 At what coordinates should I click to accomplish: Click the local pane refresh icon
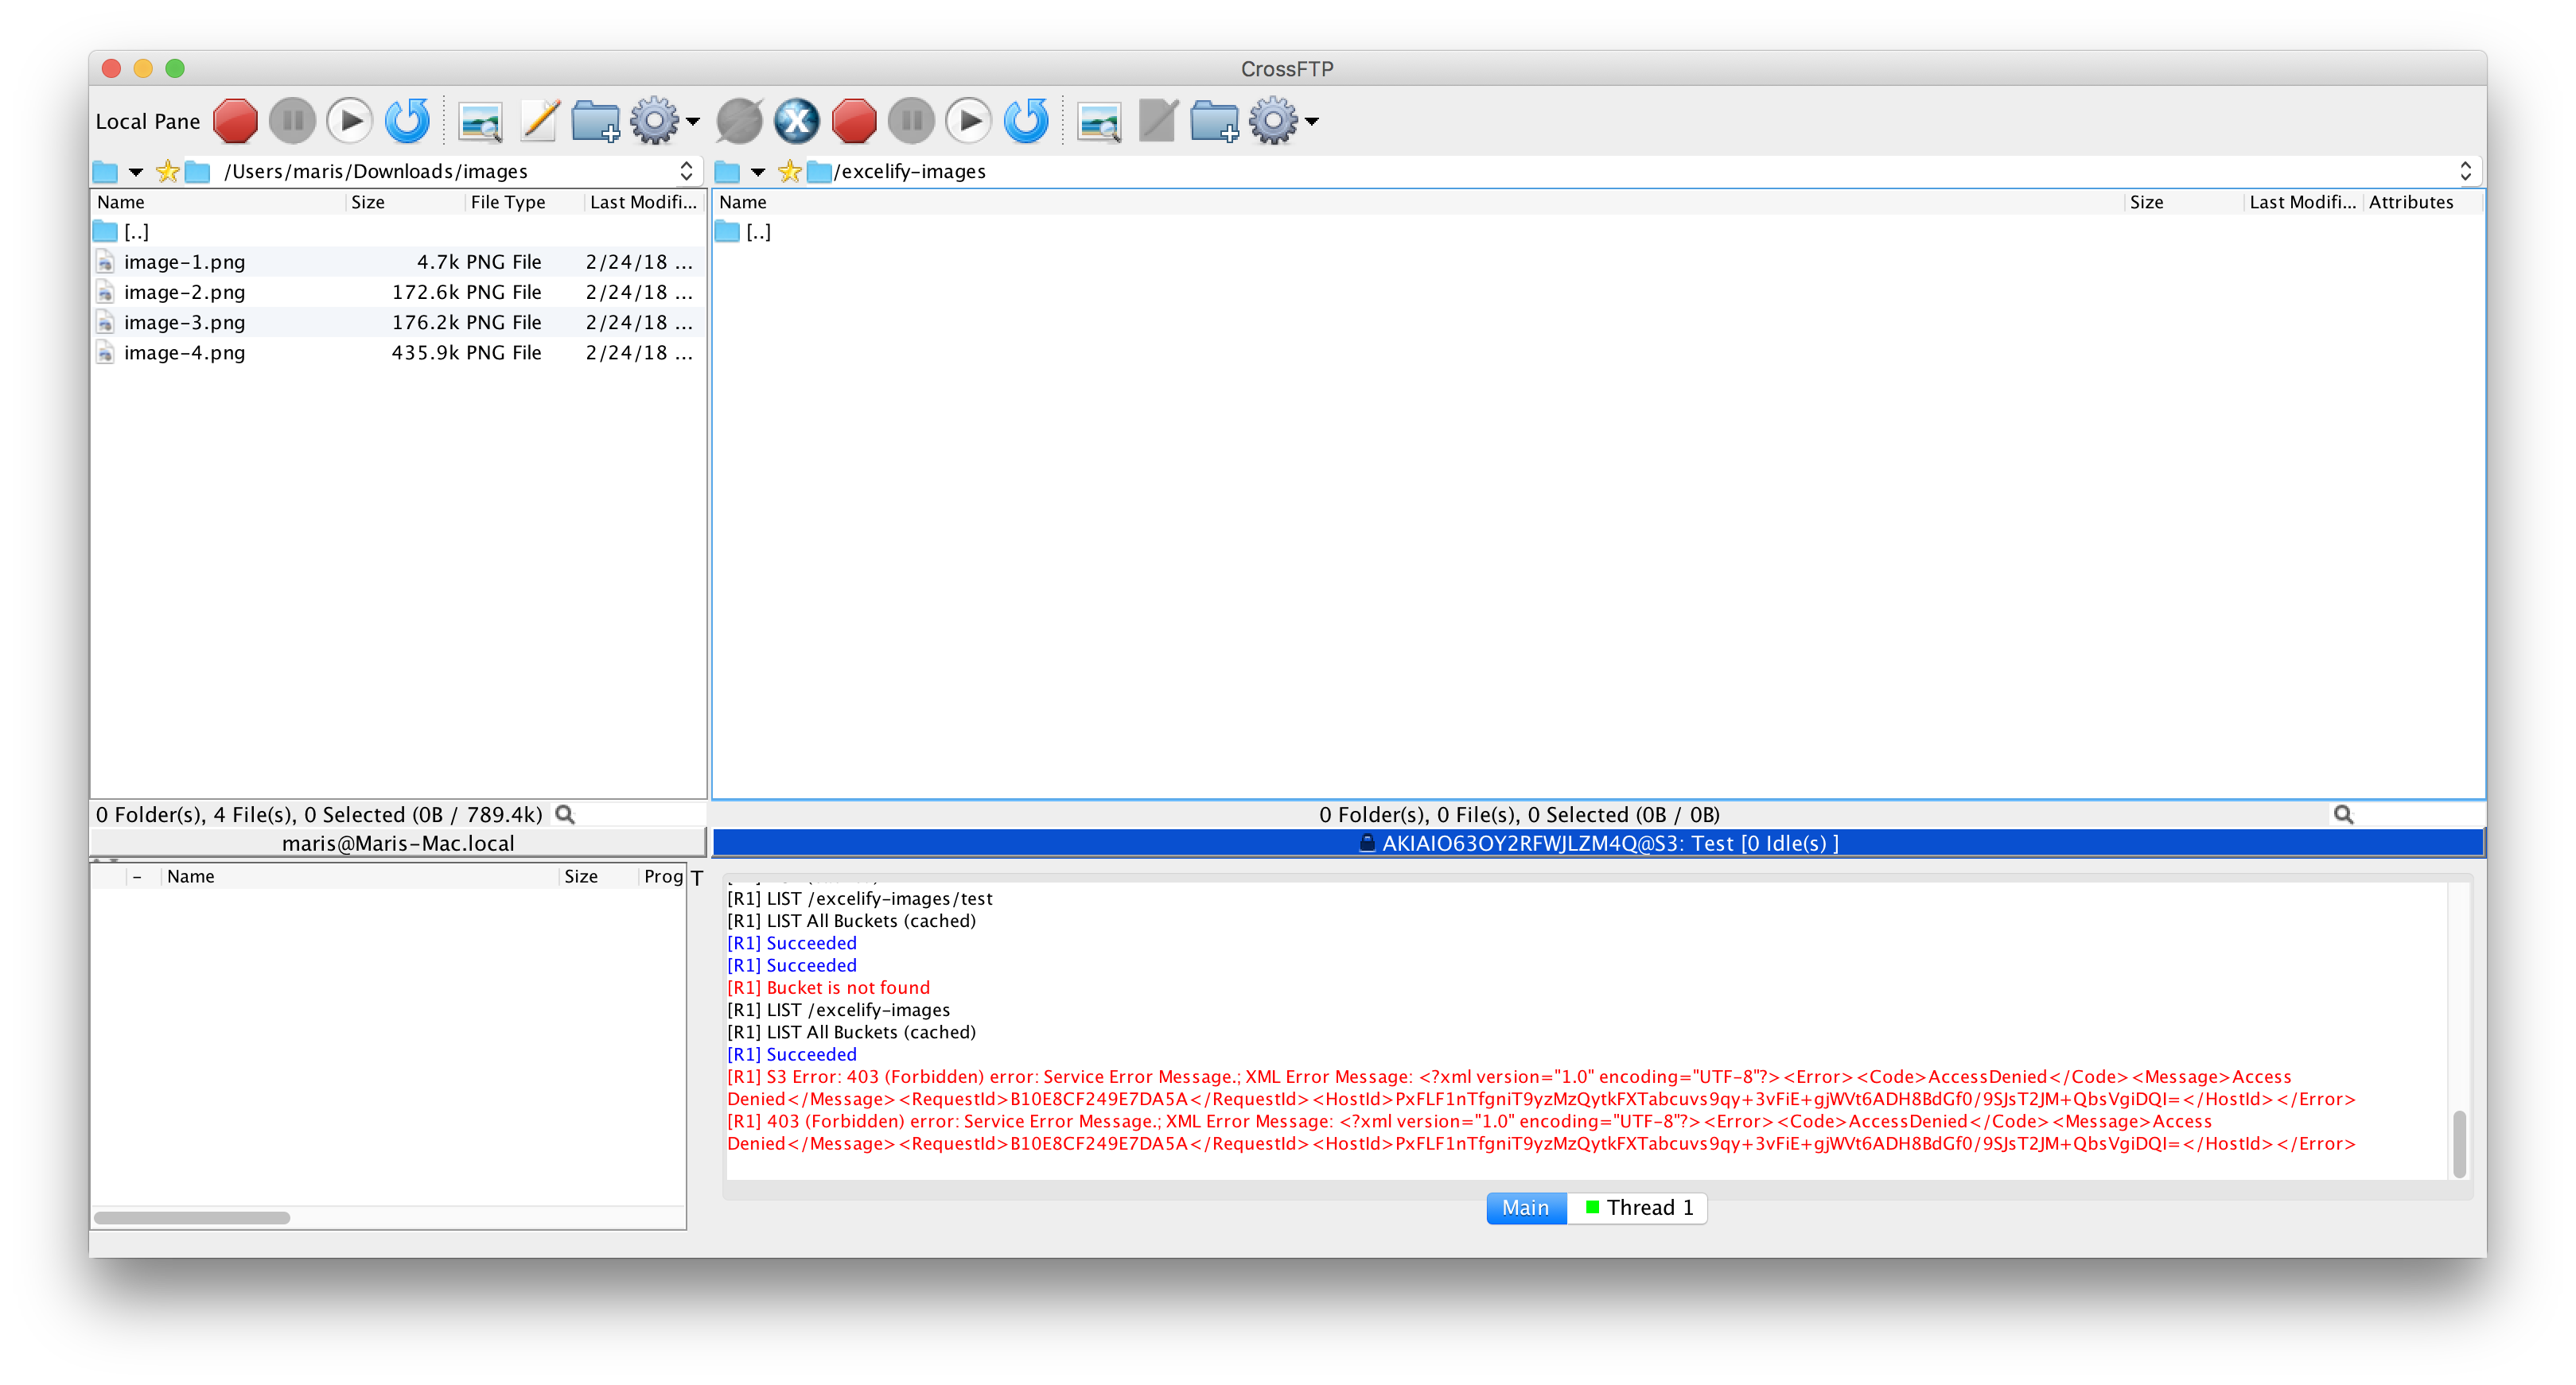click(407, 121)
